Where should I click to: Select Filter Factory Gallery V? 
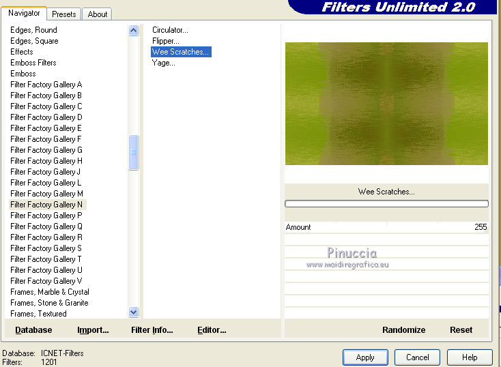(x=46, y=281)
